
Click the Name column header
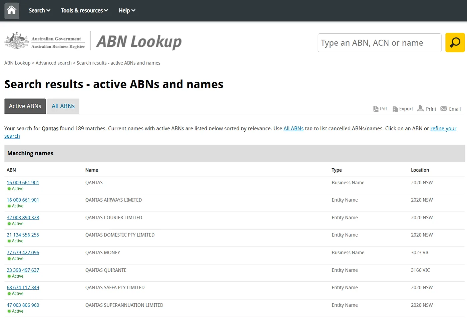tap(92, 170)
